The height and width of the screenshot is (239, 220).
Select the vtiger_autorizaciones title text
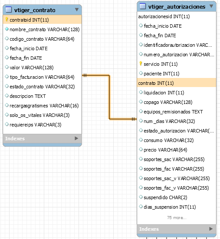[x=177, y=6]
